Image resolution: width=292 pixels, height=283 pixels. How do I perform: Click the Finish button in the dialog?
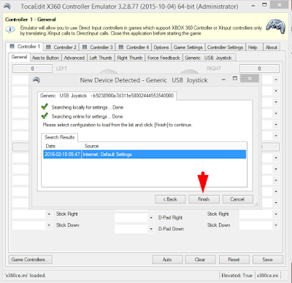point(204,199)
